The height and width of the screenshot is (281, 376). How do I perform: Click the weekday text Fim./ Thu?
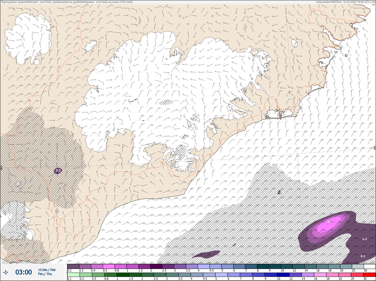(x=45, y=274)
